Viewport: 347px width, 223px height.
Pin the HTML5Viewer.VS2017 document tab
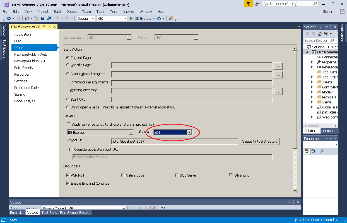(50, 27)
